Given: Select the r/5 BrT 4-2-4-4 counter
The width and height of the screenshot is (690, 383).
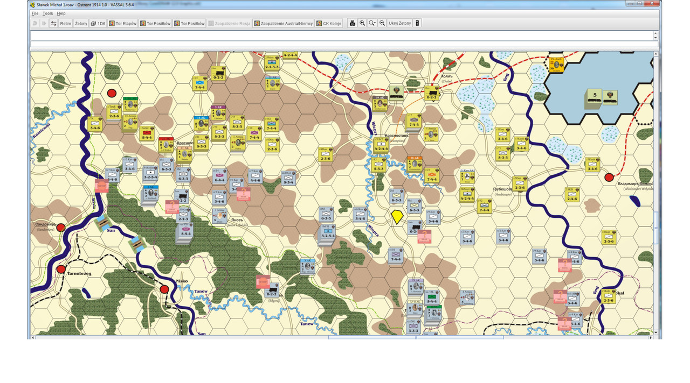Looking at the screenshot, I should (x=381, y=144).
